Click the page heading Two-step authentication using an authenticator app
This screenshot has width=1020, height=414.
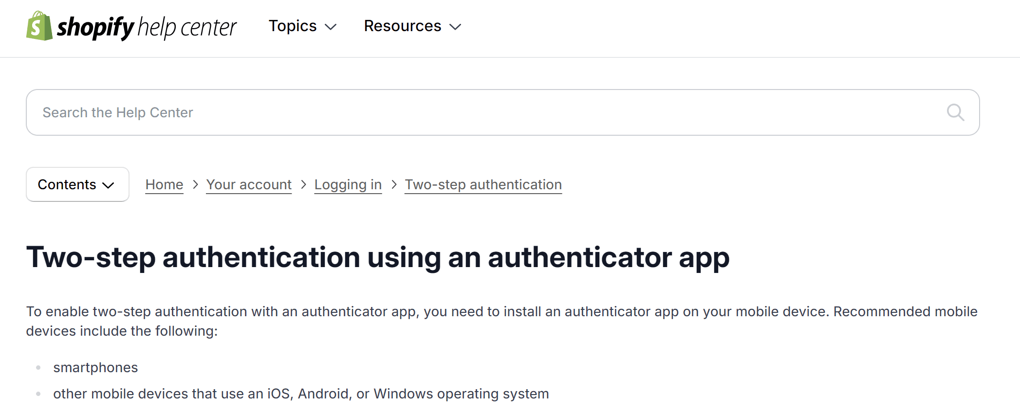click(x=378, y=257)
